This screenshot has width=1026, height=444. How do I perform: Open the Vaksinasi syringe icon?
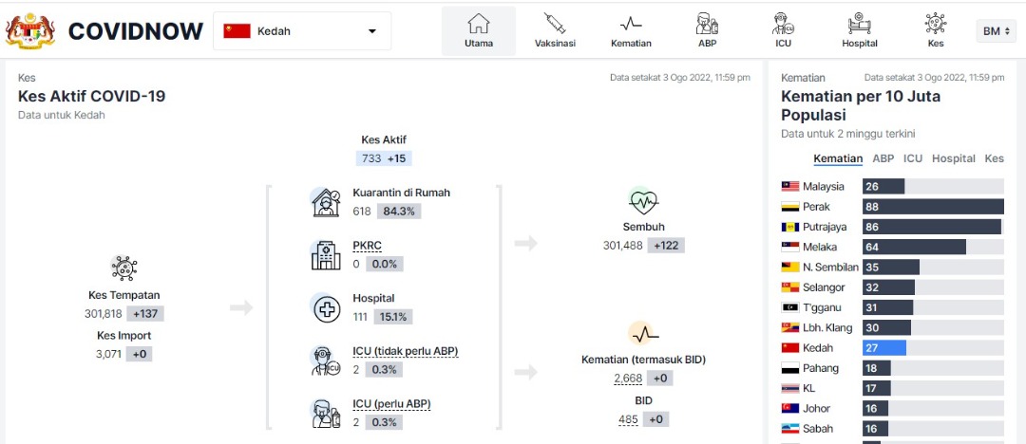(x=555, y=24)
